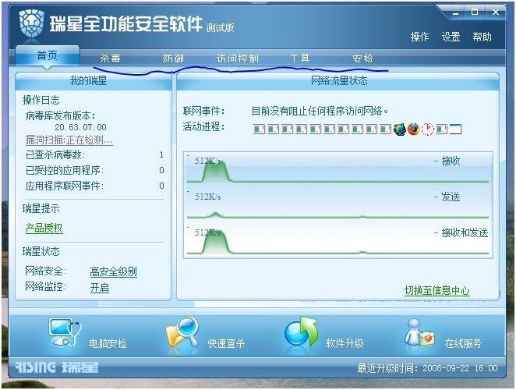516x390 pixels.
Task: Click the 电脑安检 button label
Action: pyautogui.click(x=108, y=343)
